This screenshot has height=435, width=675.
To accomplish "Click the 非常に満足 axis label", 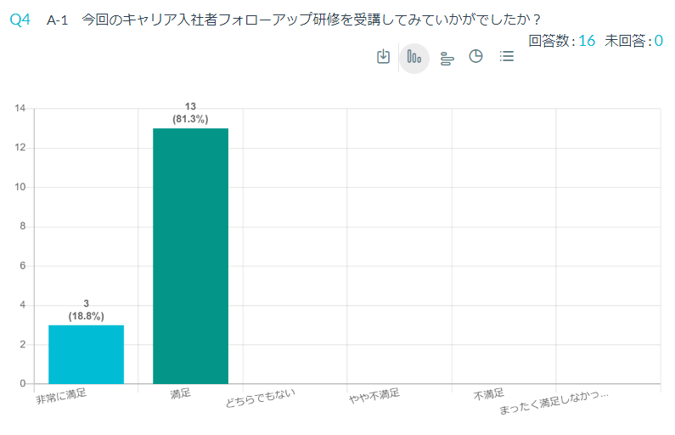I will coord(61,396).
